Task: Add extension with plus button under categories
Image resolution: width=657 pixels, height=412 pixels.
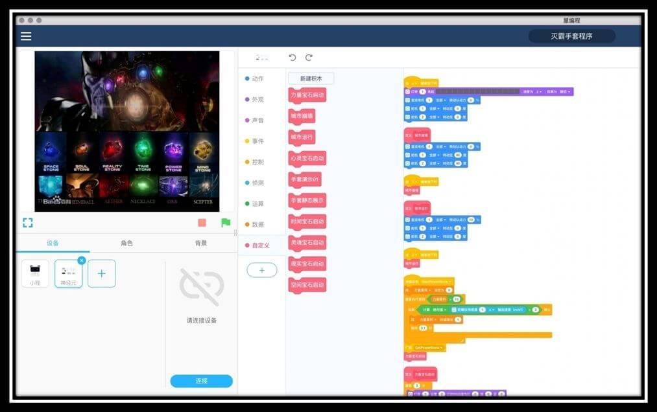Action: [262, 271]
